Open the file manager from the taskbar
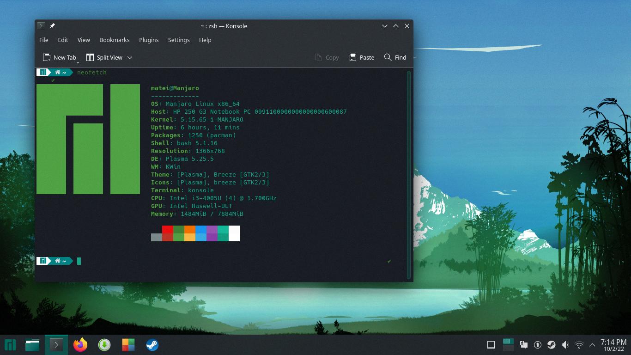The image size is (631, 355). [32, 345]
